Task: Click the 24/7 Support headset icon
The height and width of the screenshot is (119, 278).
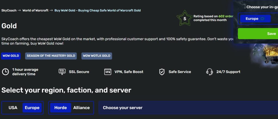Action: coord(210,72)
